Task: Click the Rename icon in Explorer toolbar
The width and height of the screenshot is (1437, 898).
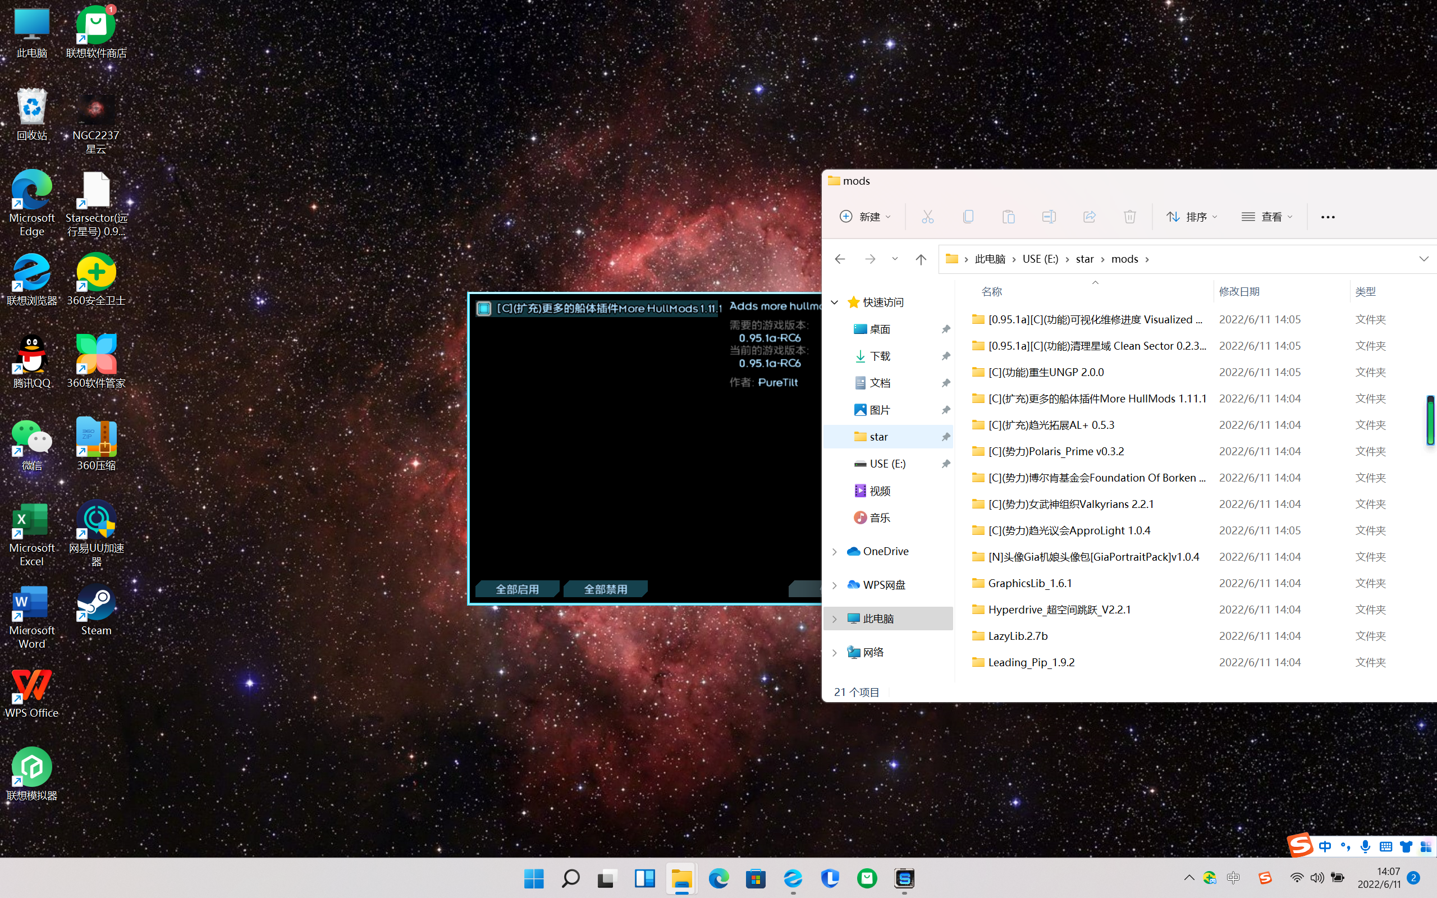Action: pos(1049,217)
